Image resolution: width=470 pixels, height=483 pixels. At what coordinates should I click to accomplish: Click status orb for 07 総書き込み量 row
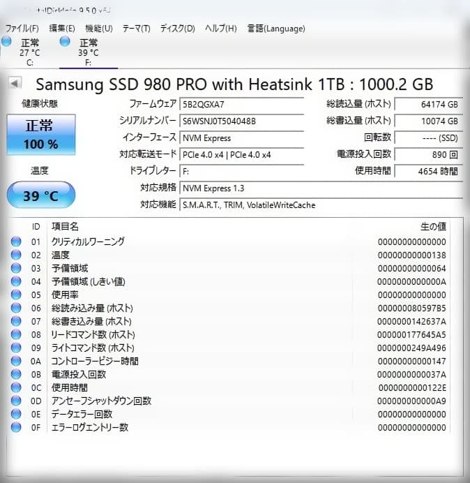[x=16, y=321]
